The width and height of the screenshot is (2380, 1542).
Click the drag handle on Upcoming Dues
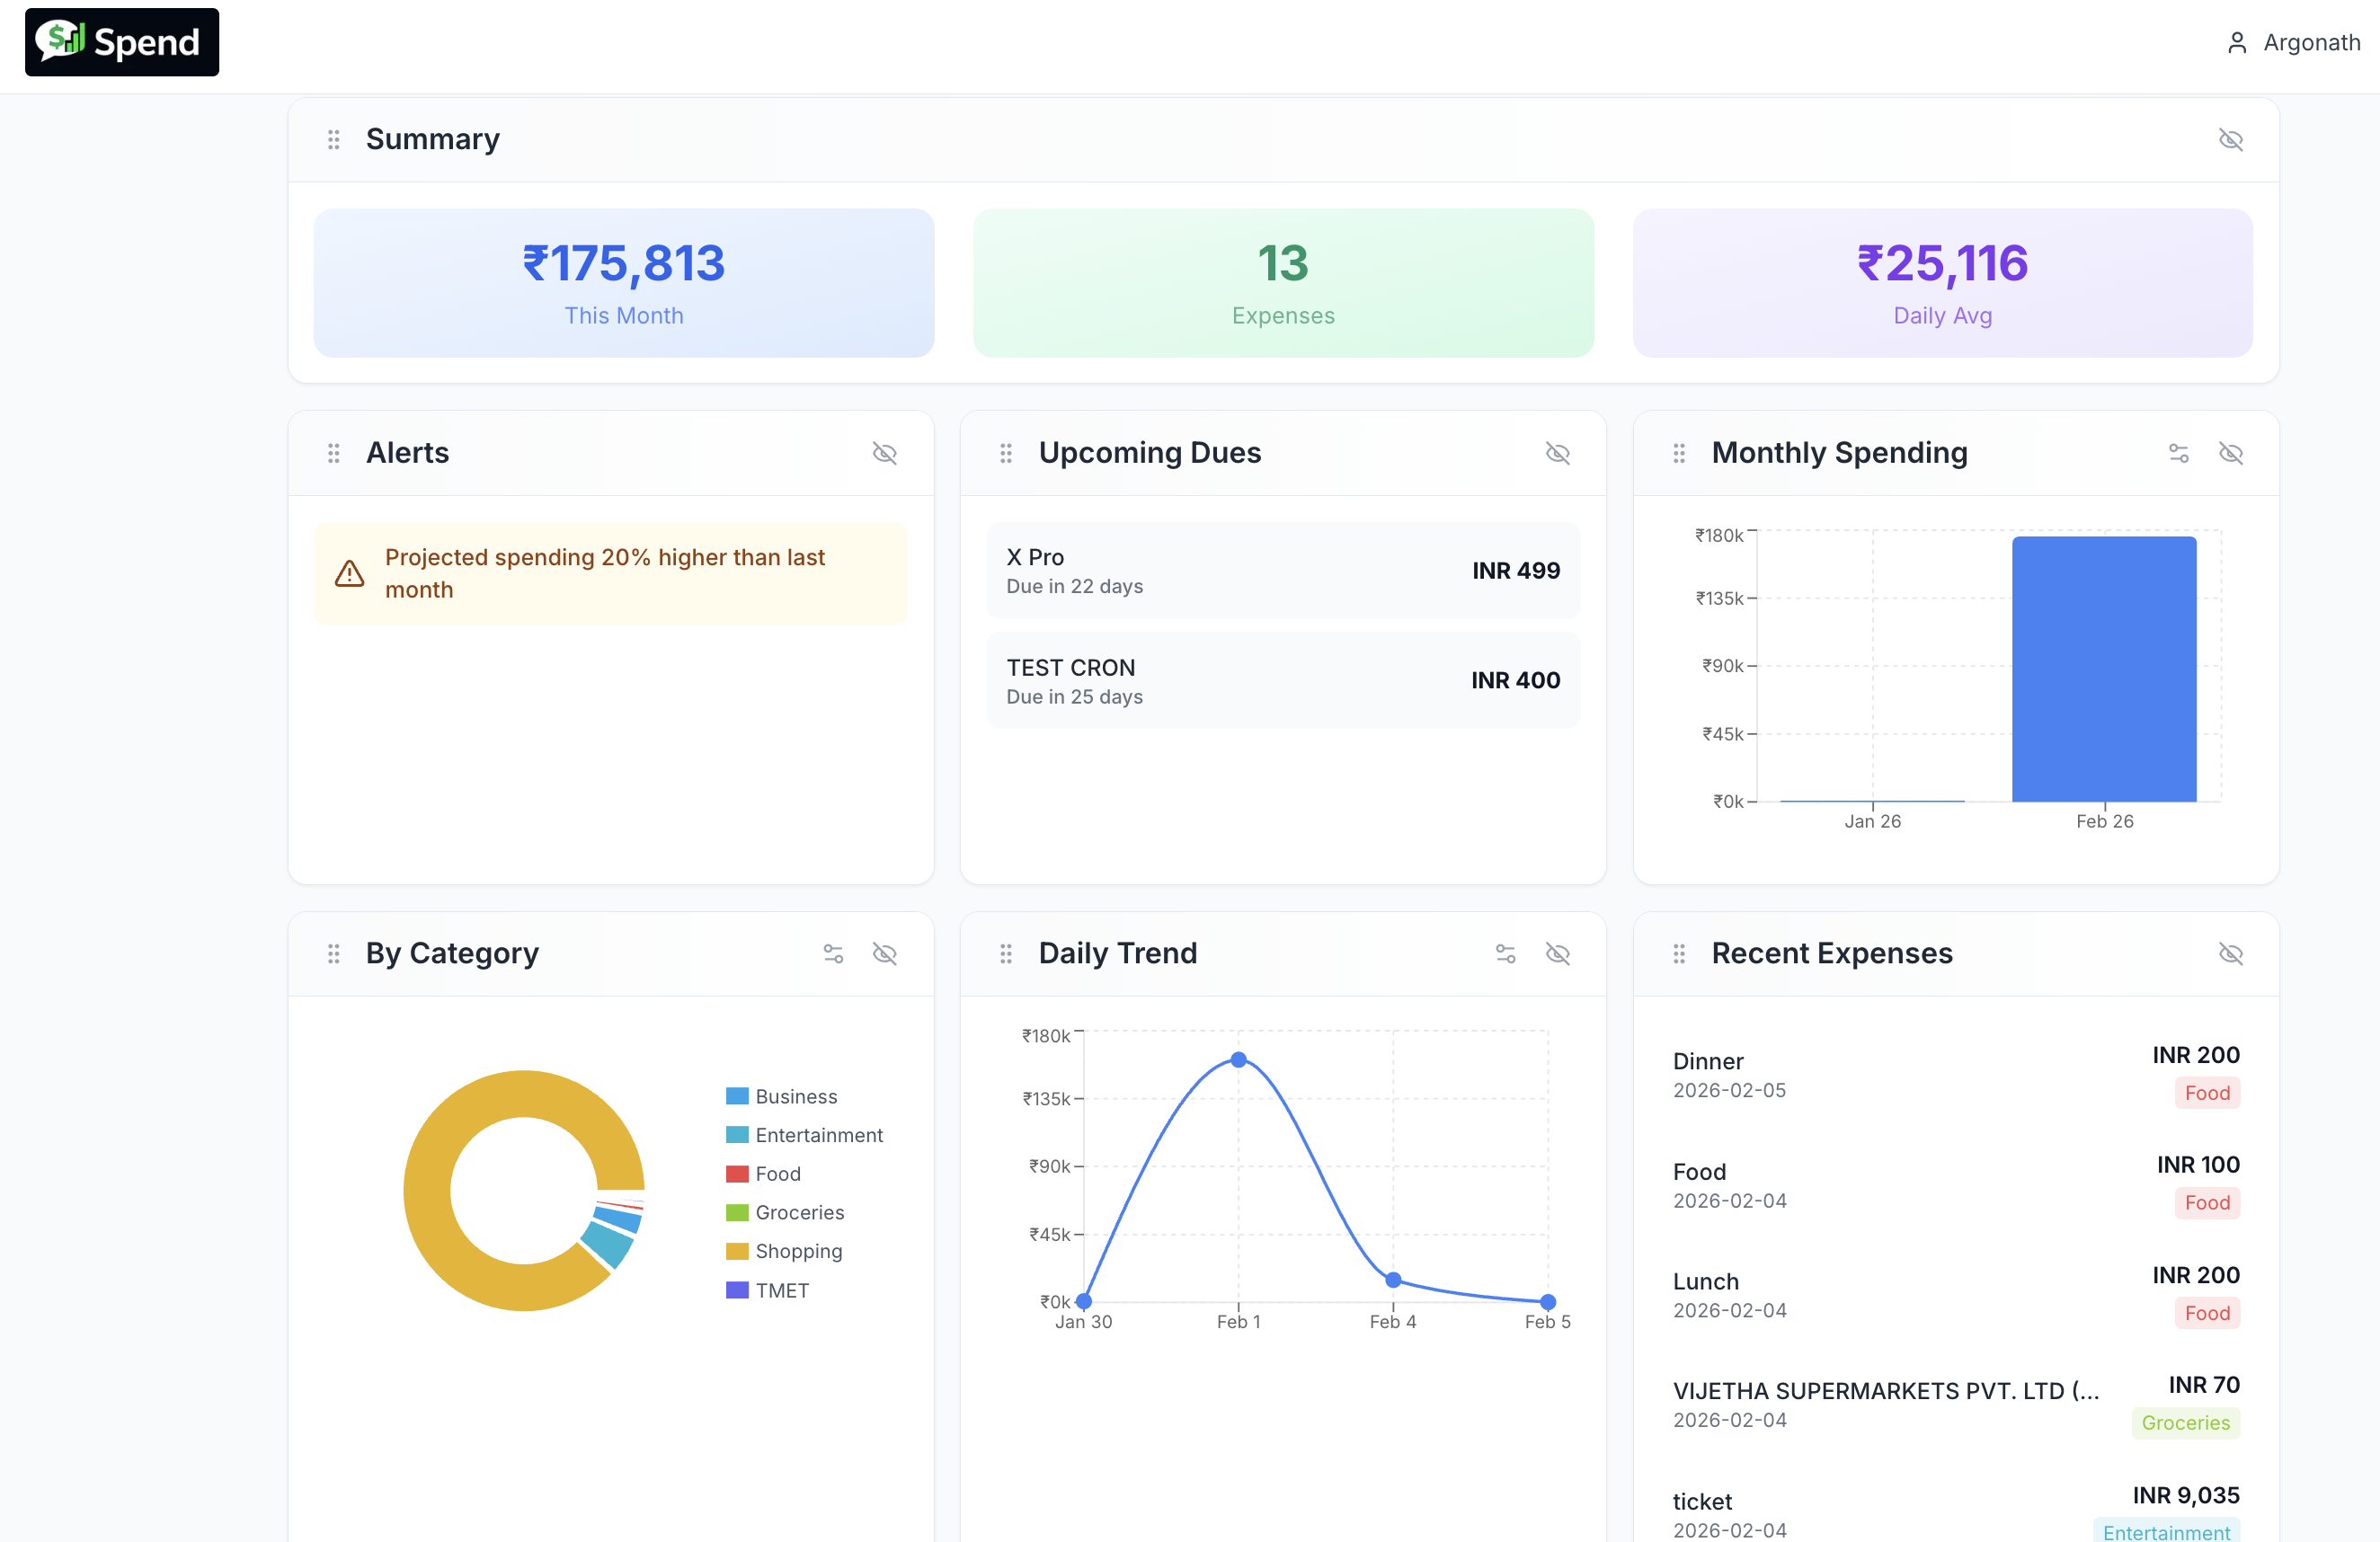pyautogui.click(x=1006, y=453)
